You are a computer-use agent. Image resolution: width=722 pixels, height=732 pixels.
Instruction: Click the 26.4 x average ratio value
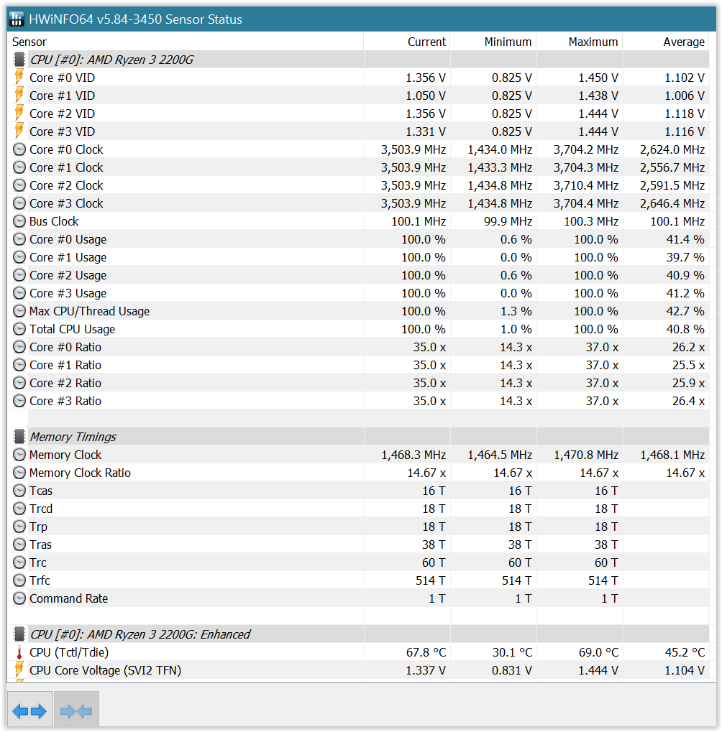689,401
